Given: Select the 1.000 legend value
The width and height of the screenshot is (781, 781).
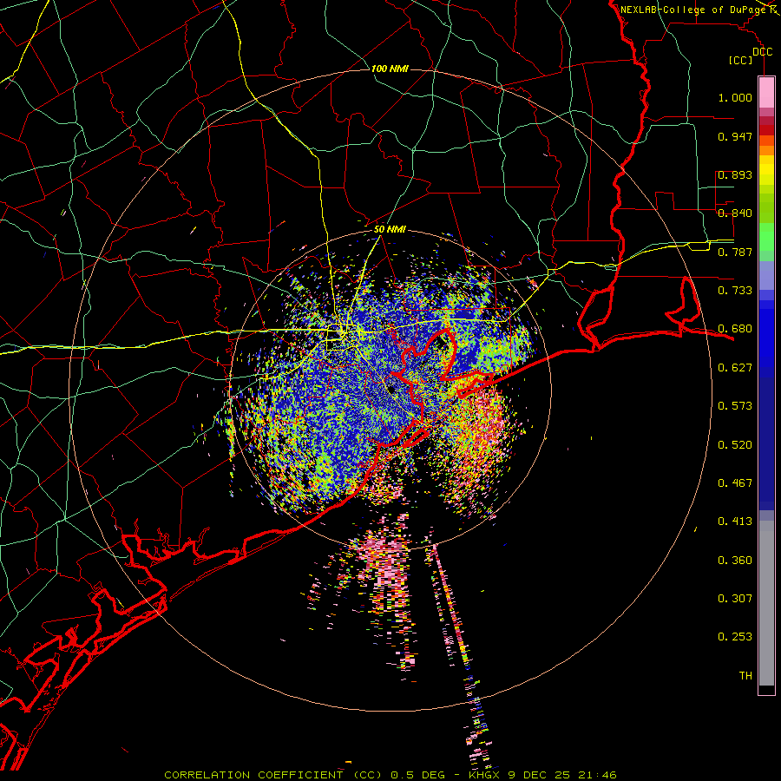Looking at the screenshot, I should tap(735, 97).
